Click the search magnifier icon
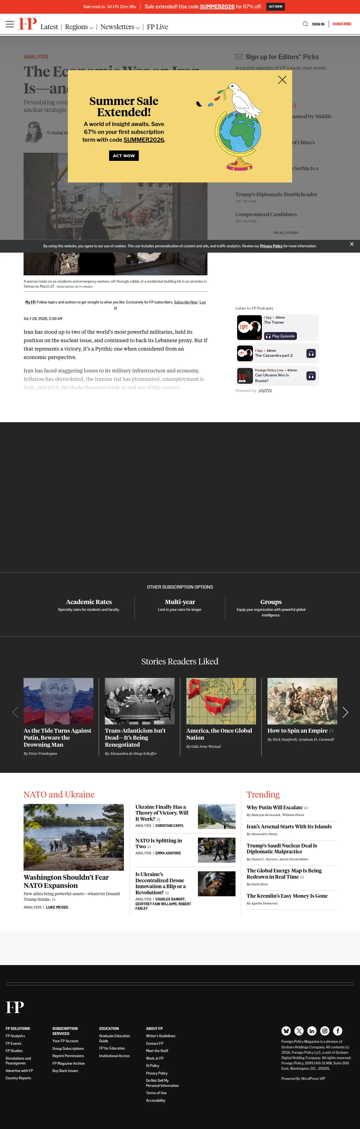The image size is (360, 1129). pos(305,24)
